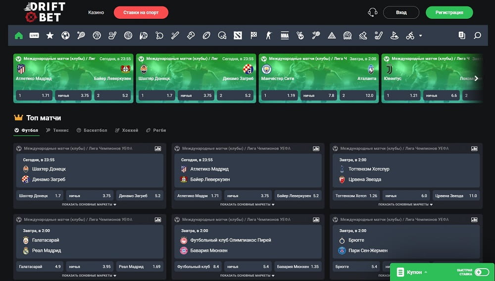The height and width of the screenshot is (281, 495).
Task: Expand Показать основные маркеты under Шахтер Донецк match
Action: click(x=89, y=204)
